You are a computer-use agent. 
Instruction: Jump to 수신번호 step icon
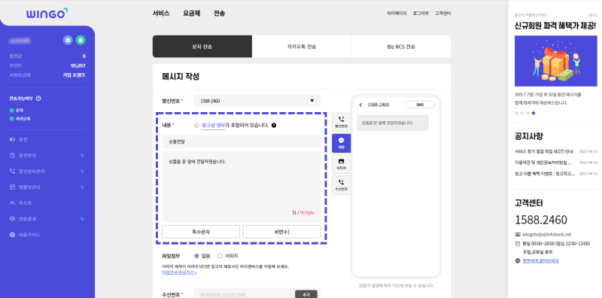[x=342, y=184]
